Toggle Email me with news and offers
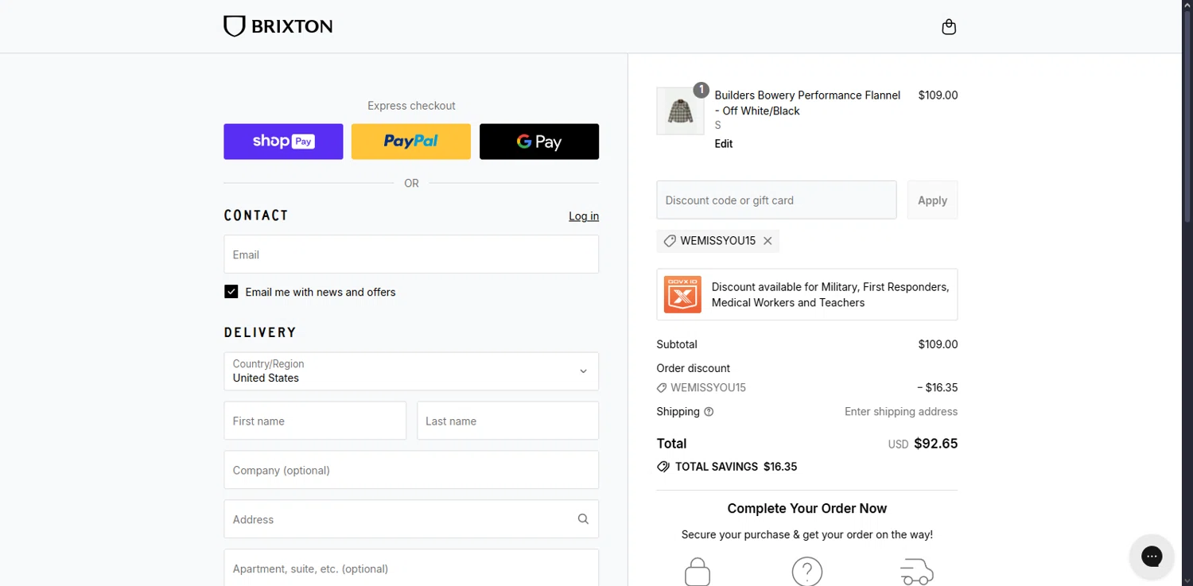 pos(231,292)
